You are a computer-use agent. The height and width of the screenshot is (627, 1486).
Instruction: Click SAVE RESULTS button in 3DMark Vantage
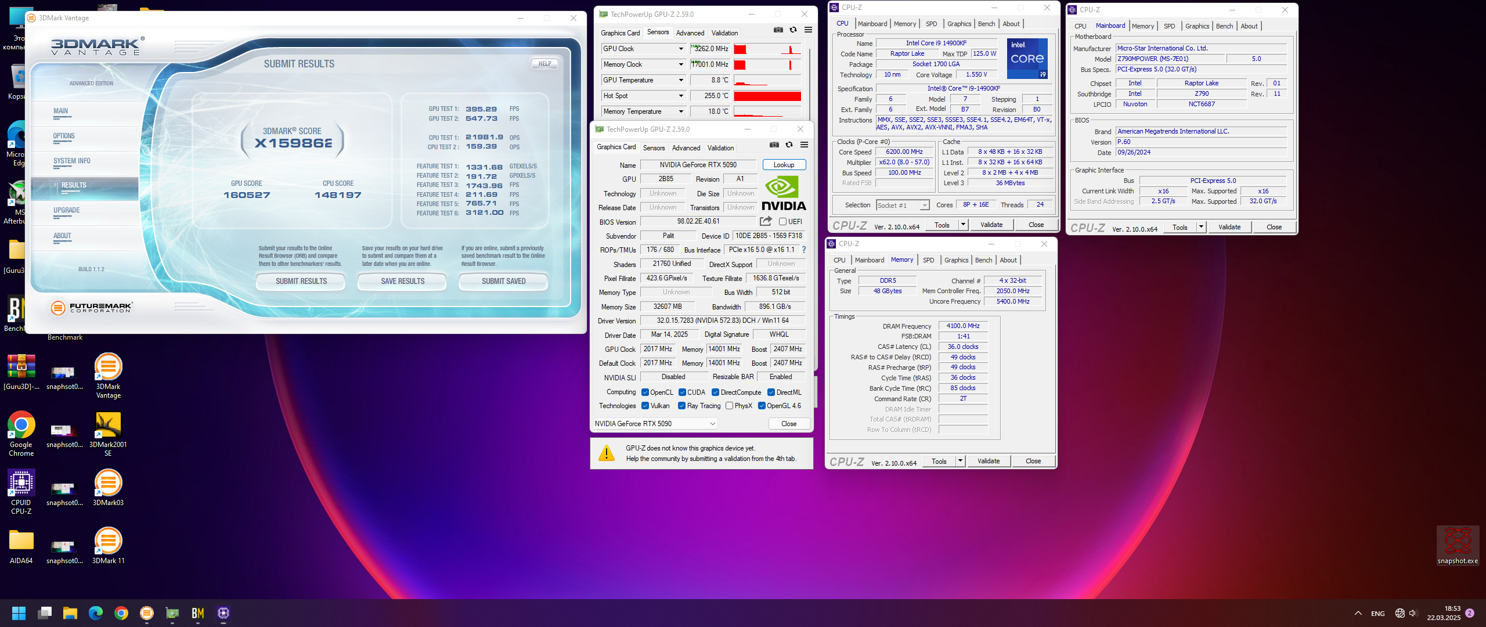coord(402,282)
